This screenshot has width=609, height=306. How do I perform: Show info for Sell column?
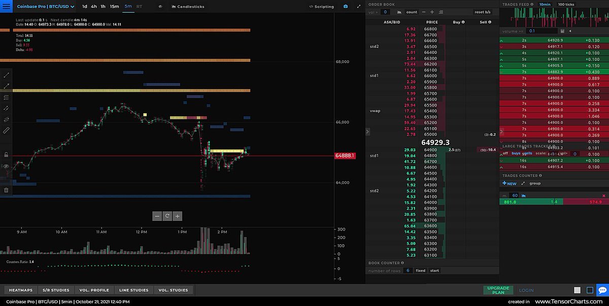(x=490, y=22)
